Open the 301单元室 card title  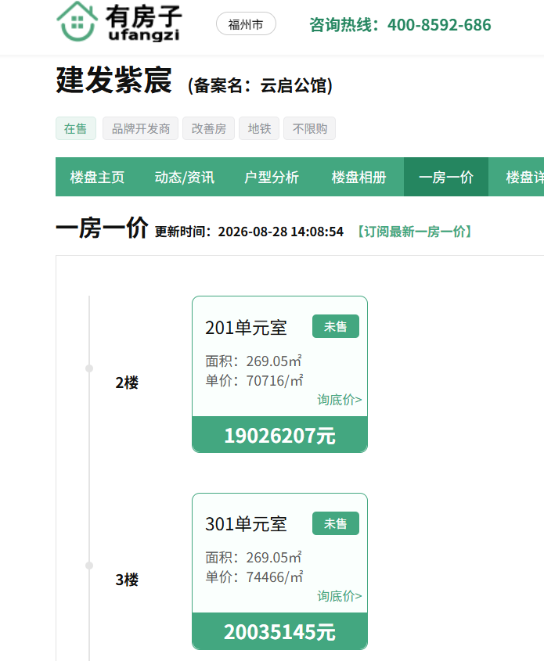coord(246,524)
